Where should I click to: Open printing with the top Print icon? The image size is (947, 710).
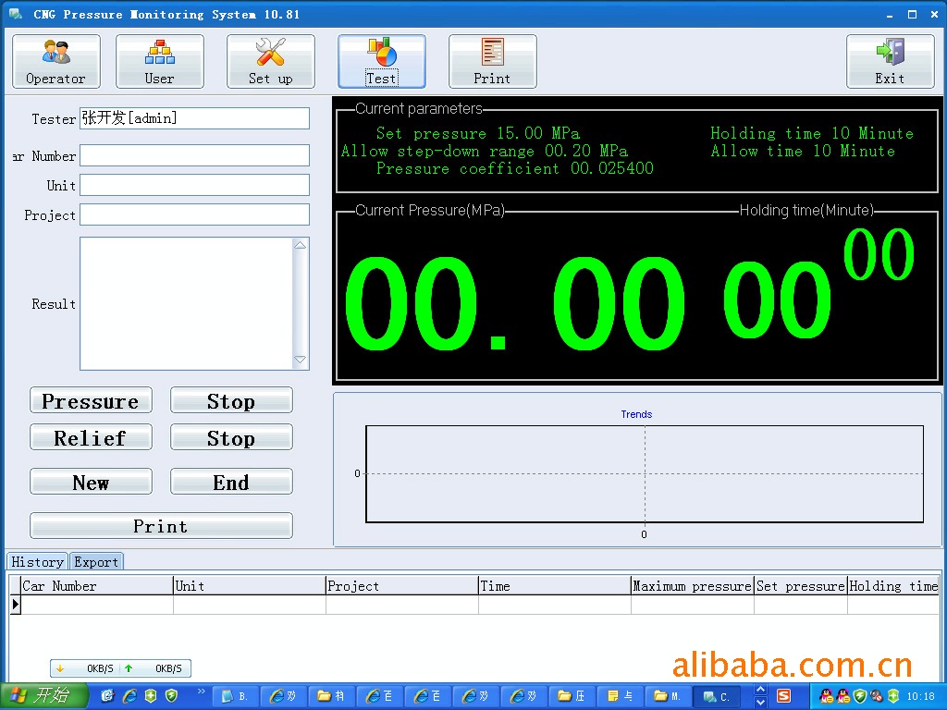(492, 61)
